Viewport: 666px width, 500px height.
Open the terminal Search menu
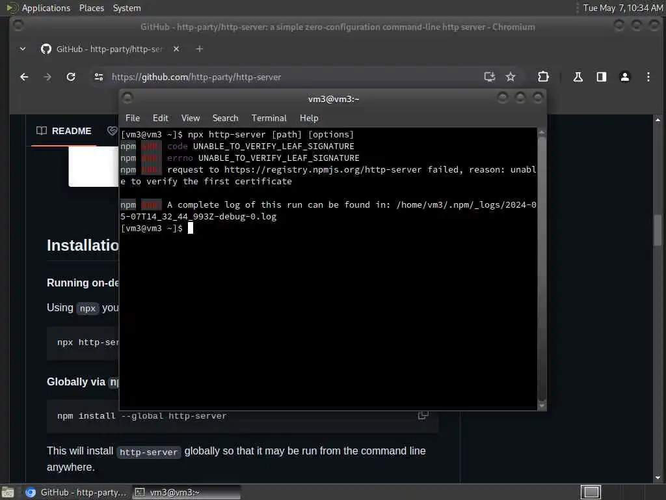coord(225,118)
